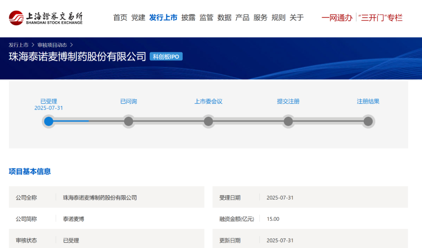Click the 已问询 progress node
The width and height of the screenshot is (422, 248).
[x=129, y=121]
